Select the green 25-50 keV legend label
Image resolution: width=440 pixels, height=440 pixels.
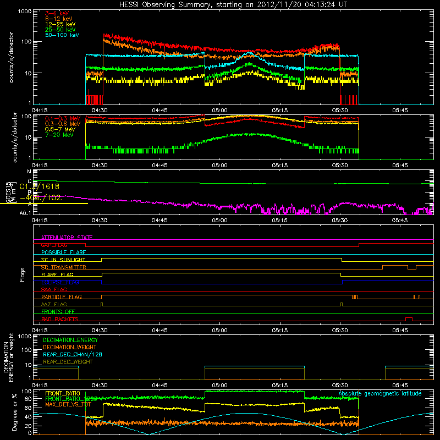tap(61, 30)
